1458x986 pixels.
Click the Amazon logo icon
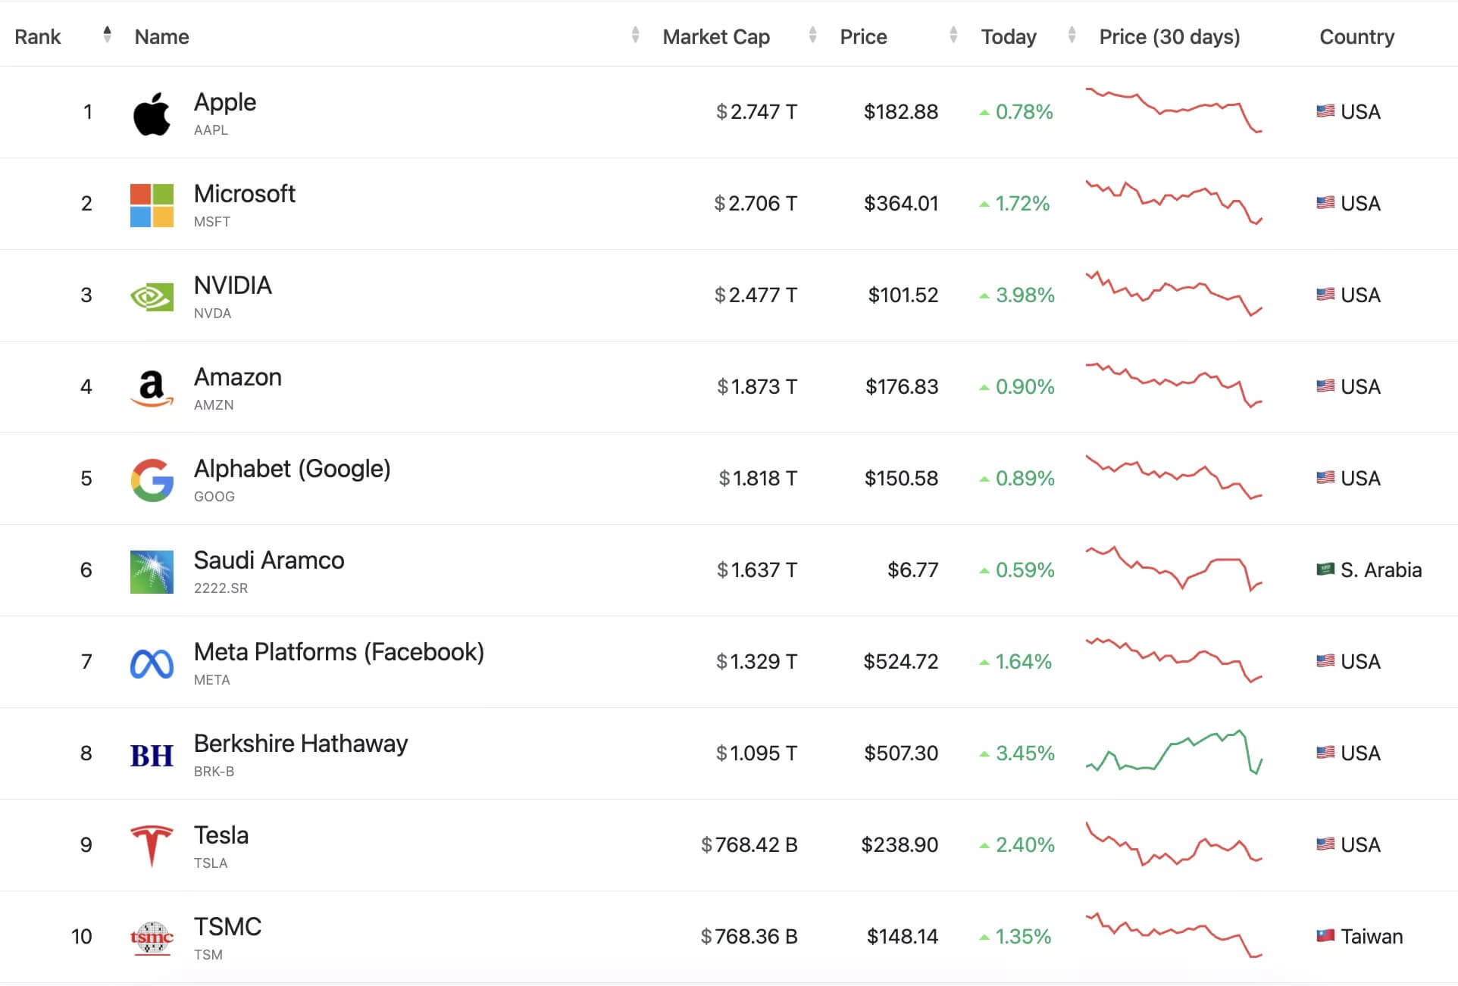point(152,388)
